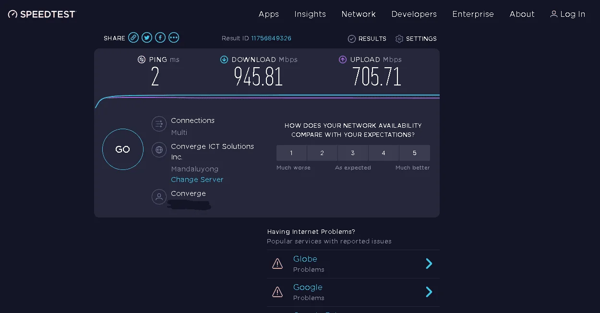The image size is (600, 313).
Task: Click the Settings gear icon
Action: point(399,39)
